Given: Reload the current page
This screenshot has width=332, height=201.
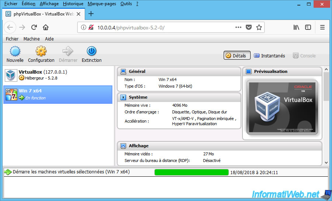Looking at the screenshot, I should (34, 27).
